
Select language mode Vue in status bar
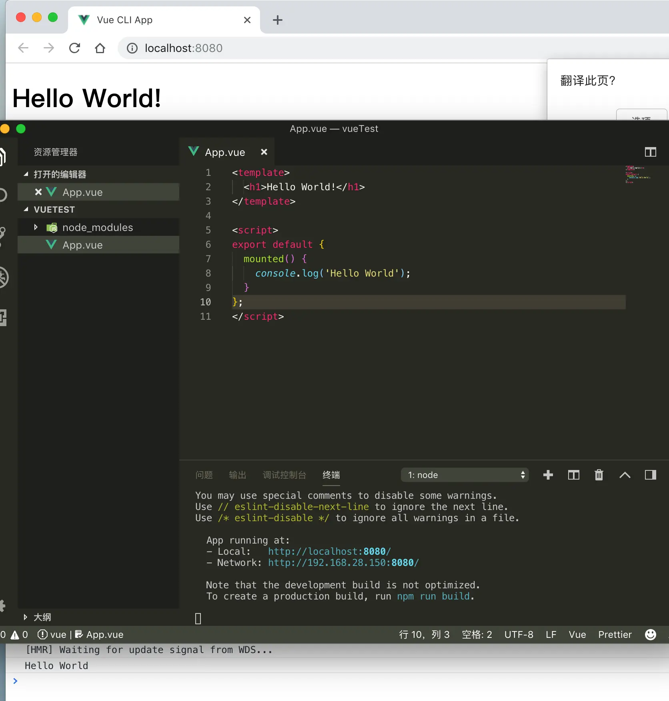tap(577, 635)
